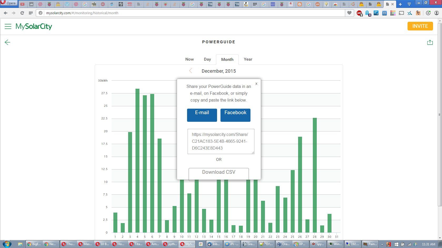Open the tab menu icon at the tab bar's right
The height and width of the screenshot is (248, 442).
[409, 4]
